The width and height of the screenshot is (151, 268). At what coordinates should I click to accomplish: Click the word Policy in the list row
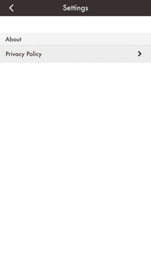(34, 54)
